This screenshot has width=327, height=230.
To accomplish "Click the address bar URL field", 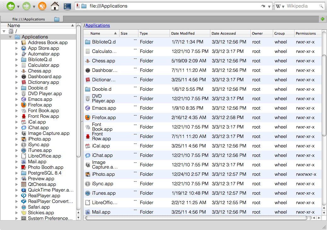I will pyautogui.click(x=173, y=6).
